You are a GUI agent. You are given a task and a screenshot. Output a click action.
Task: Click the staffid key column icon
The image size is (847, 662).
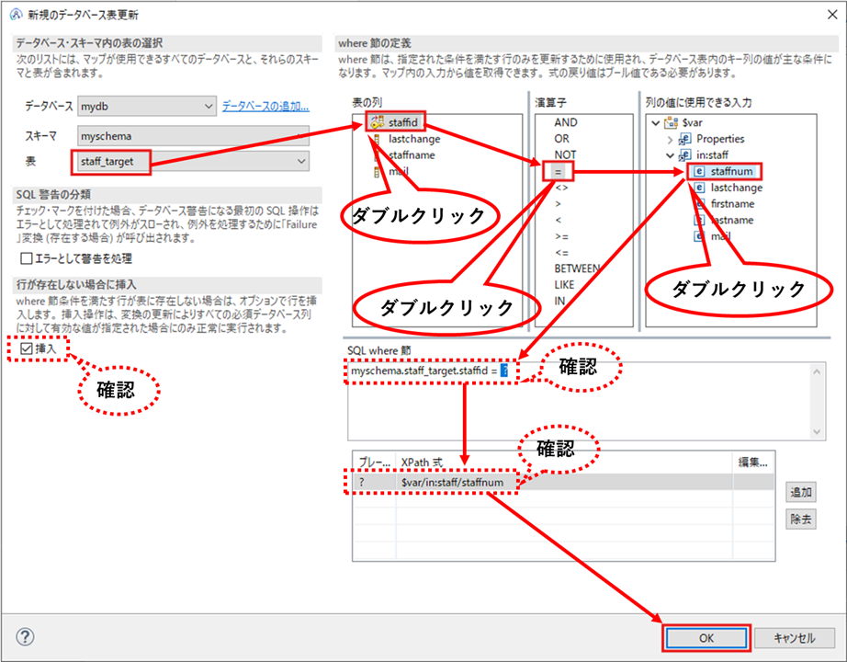coord(377,122)
